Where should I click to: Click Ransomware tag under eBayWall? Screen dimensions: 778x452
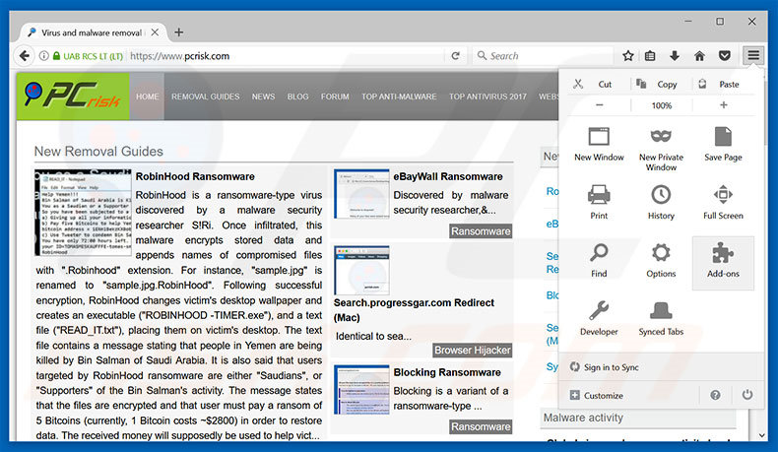tap(481, 231)
